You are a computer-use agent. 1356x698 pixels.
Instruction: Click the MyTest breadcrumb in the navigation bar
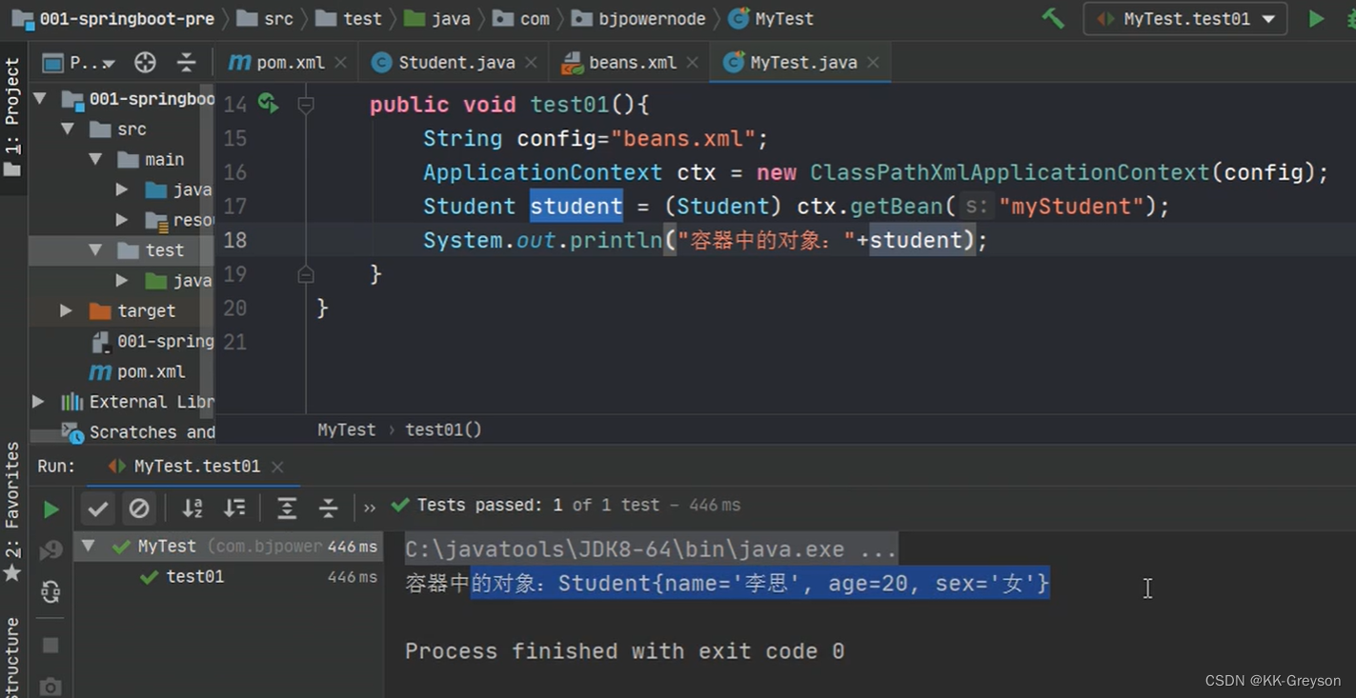[x=771, y=19]
